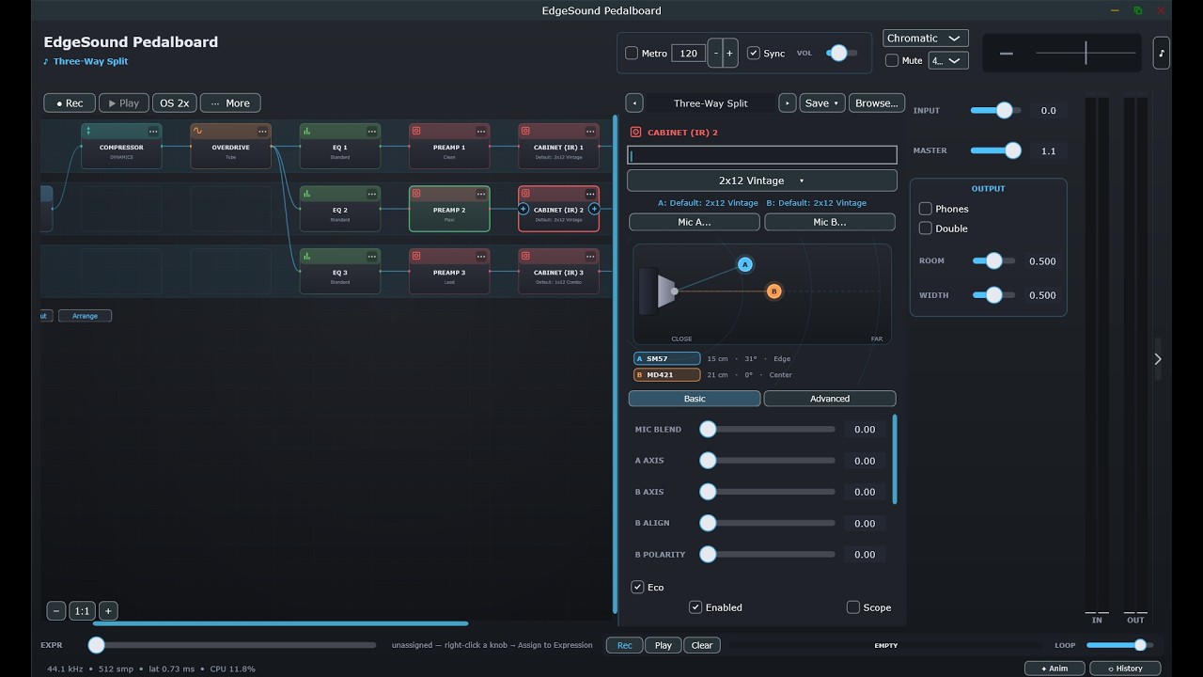Open the More menu
This screenshot has width=1203, height=677.
coord(230,103)
